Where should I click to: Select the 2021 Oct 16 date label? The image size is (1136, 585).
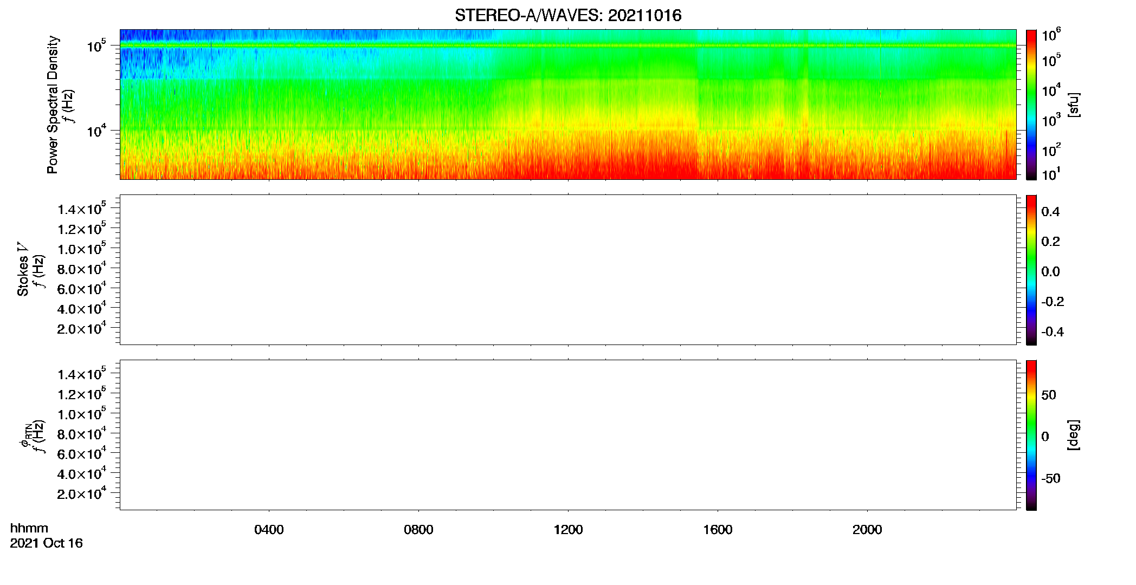(x=47, y=543)
